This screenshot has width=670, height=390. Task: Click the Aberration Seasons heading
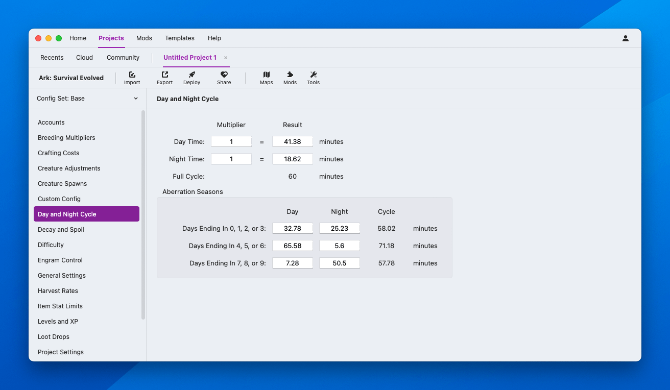pos(193,192)
